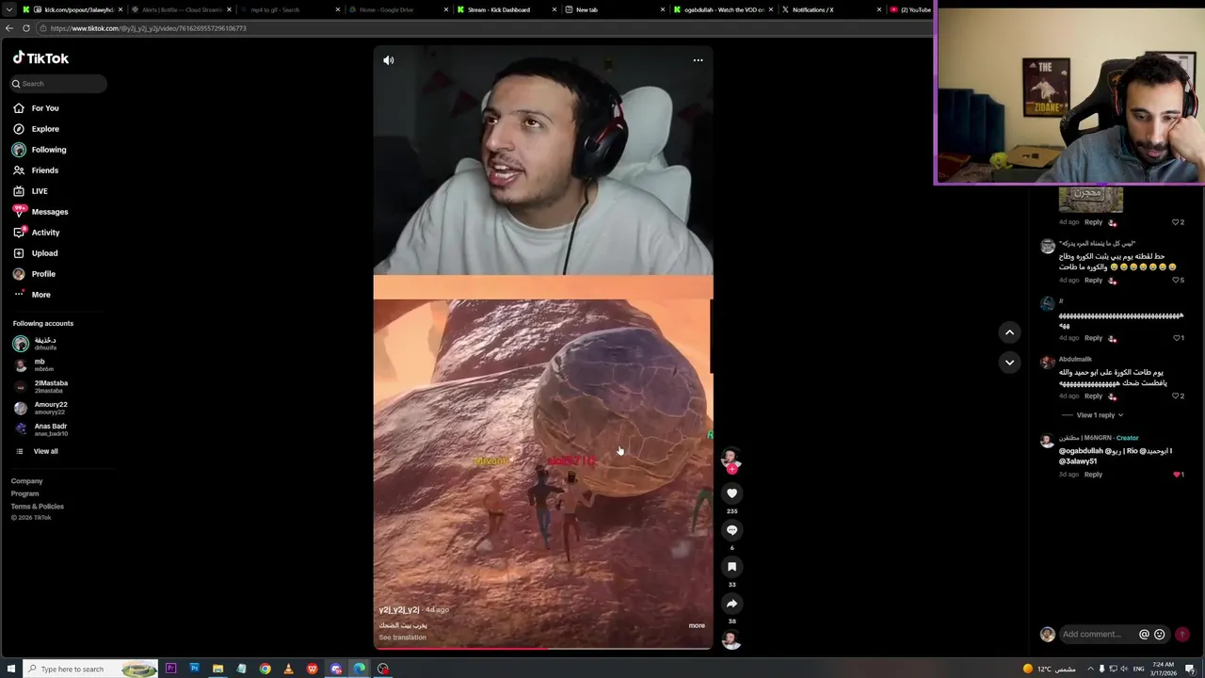Viewport: 1205px width, 678px height.
Task: Reply to Abdulmalik's comment
Action: coord(1093,396)
